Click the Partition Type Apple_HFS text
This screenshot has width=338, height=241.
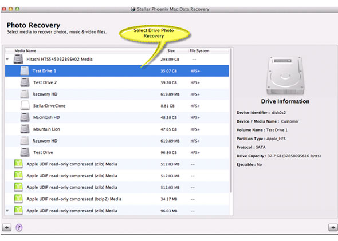click(x=261, y=139)
